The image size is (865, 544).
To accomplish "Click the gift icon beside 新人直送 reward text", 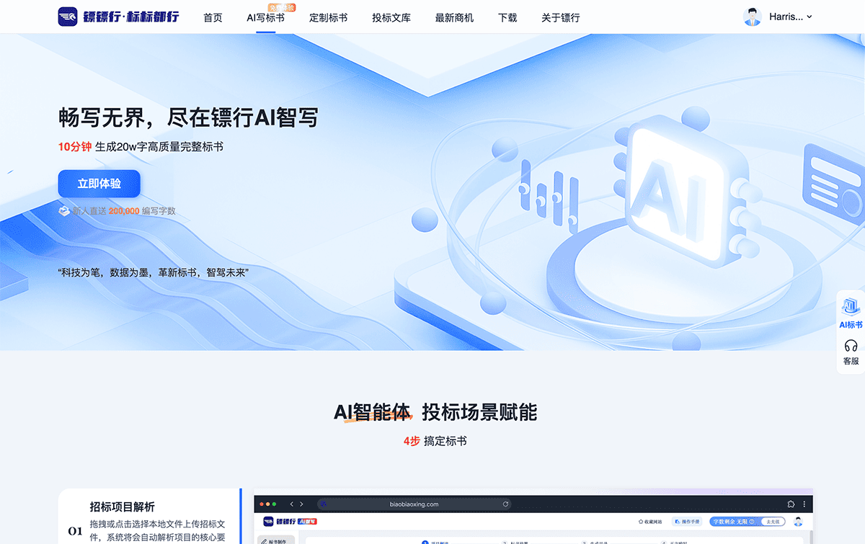I will [64, 211].
